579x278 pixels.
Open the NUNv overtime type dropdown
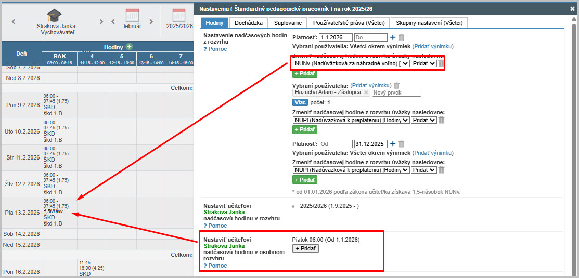point(351,63)
